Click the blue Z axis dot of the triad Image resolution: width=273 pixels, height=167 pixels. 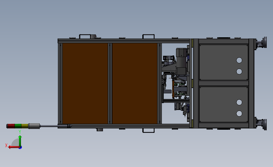click(x=20, y=148)
